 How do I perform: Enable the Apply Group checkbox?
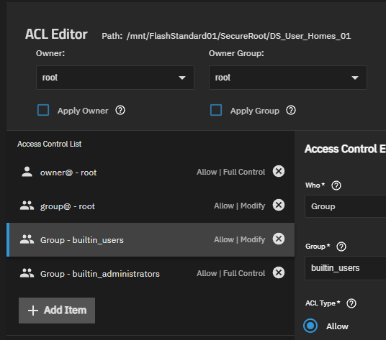[216, 110]
